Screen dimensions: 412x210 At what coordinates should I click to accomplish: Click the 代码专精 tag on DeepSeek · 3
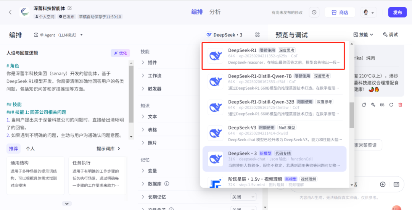[x=283, y=153]
